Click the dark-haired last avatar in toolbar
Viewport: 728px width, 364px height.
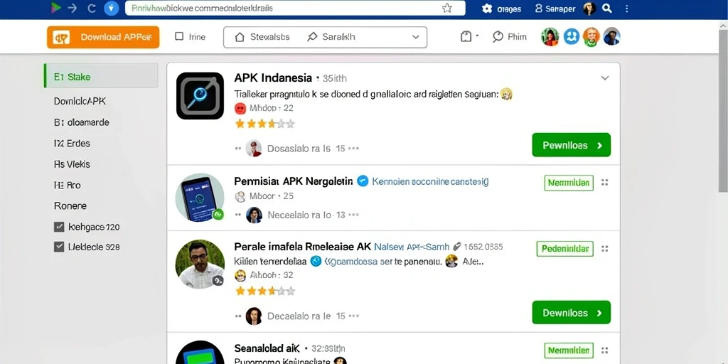[612, 36]
